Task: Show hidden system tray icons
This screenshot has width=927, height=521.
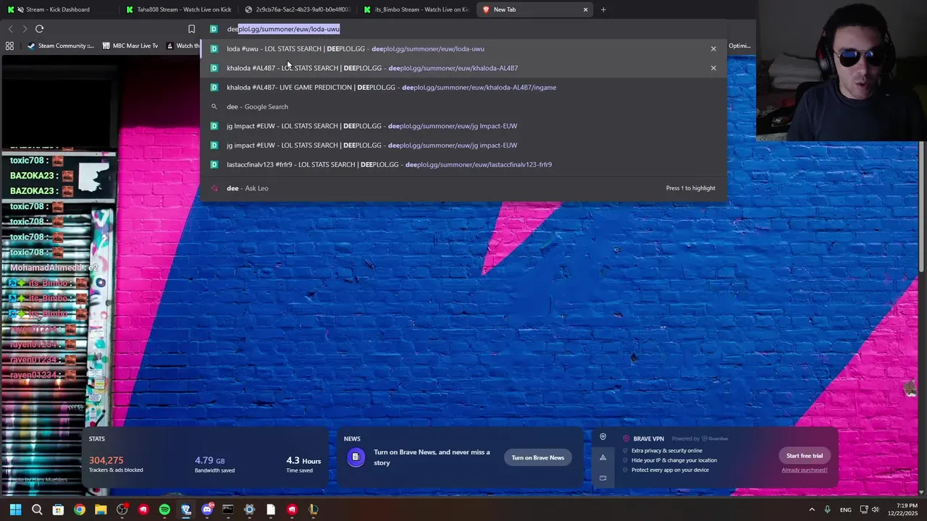Action: (812, 509)
